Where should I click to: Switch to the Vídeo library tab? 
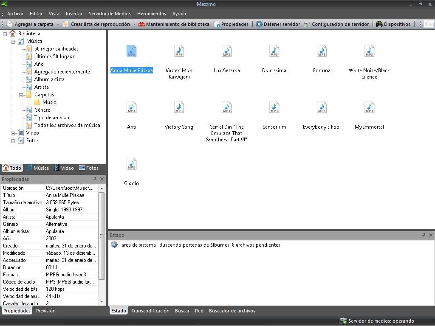click(x=64, y=168)
